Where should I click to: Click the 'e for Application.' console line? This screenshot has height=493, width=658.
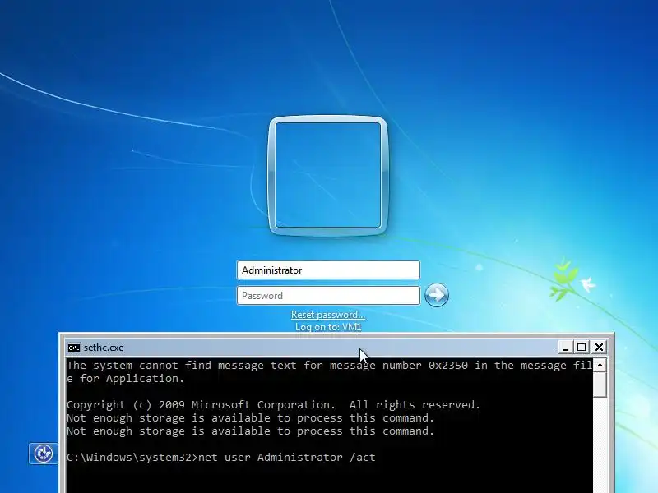125,379
